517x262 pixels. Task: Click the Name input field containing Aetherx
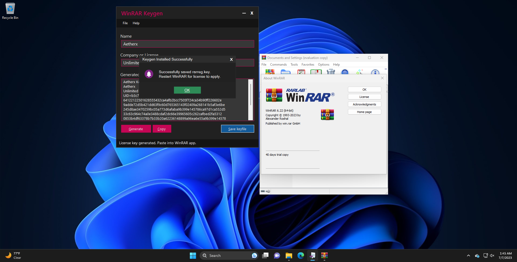coord(187,44)
